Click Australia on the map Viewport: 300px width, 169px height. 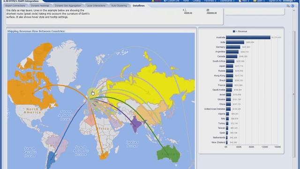pos(169,154)
